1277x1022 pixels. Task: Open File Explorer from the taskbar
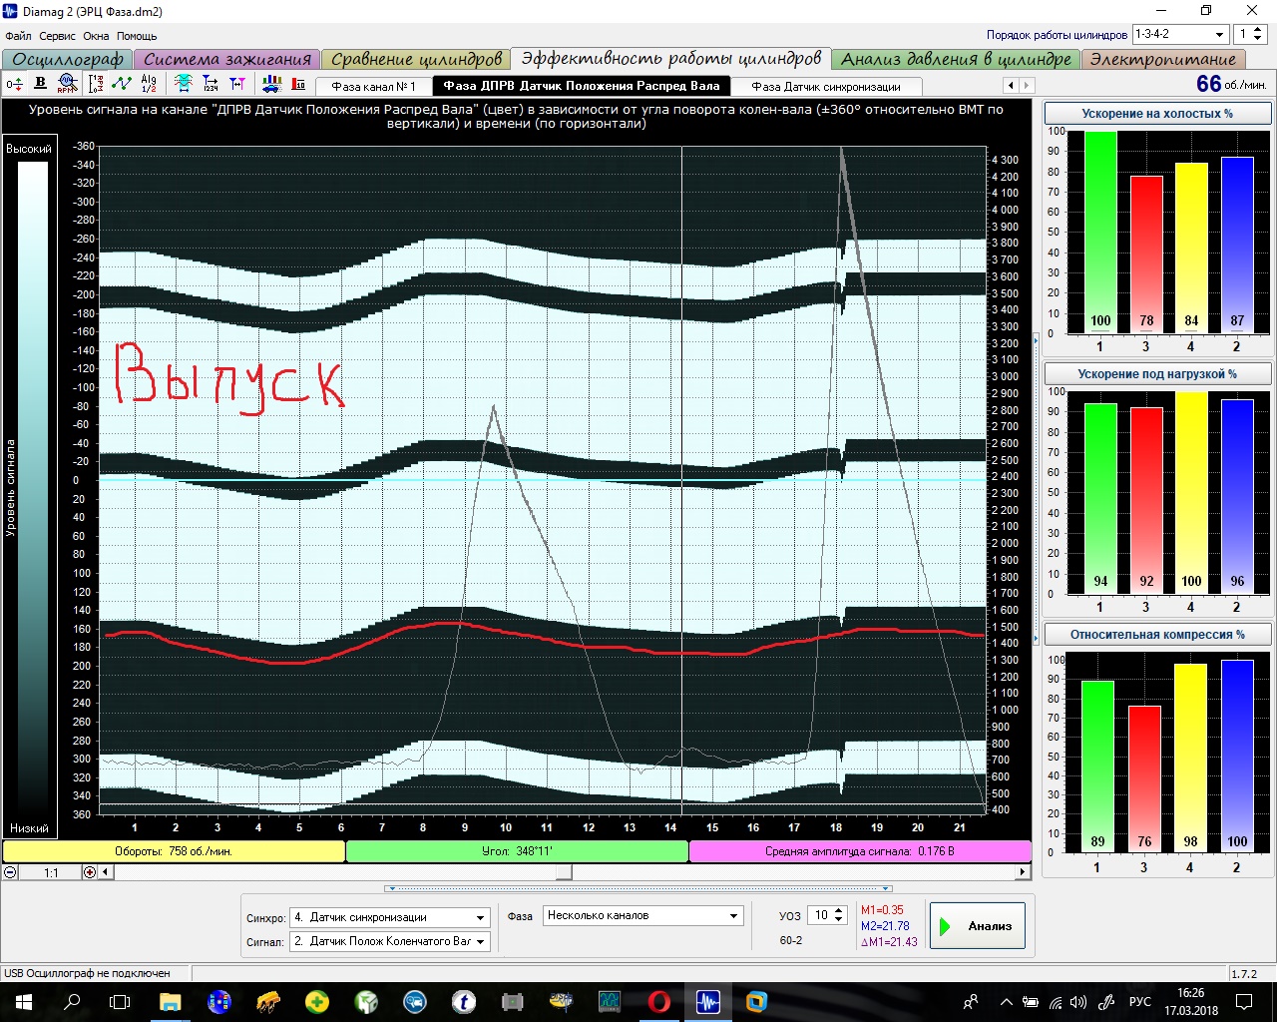[170, 1002]
